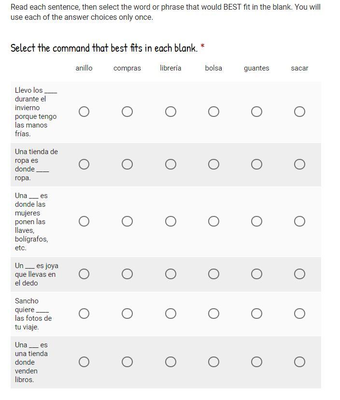
Task: Select anillo for 'Sancho quiere' row
Action: click(84, 314)
